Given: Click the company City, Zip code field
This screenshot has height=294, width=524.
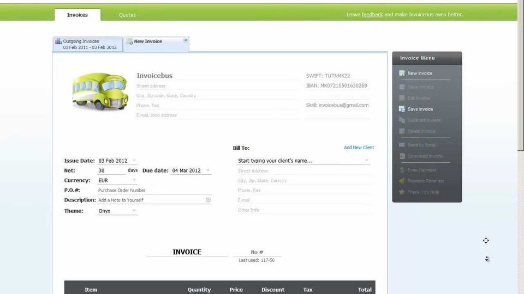Looking at the screenshot, I should pyautogui.click(x=217, y=95).
